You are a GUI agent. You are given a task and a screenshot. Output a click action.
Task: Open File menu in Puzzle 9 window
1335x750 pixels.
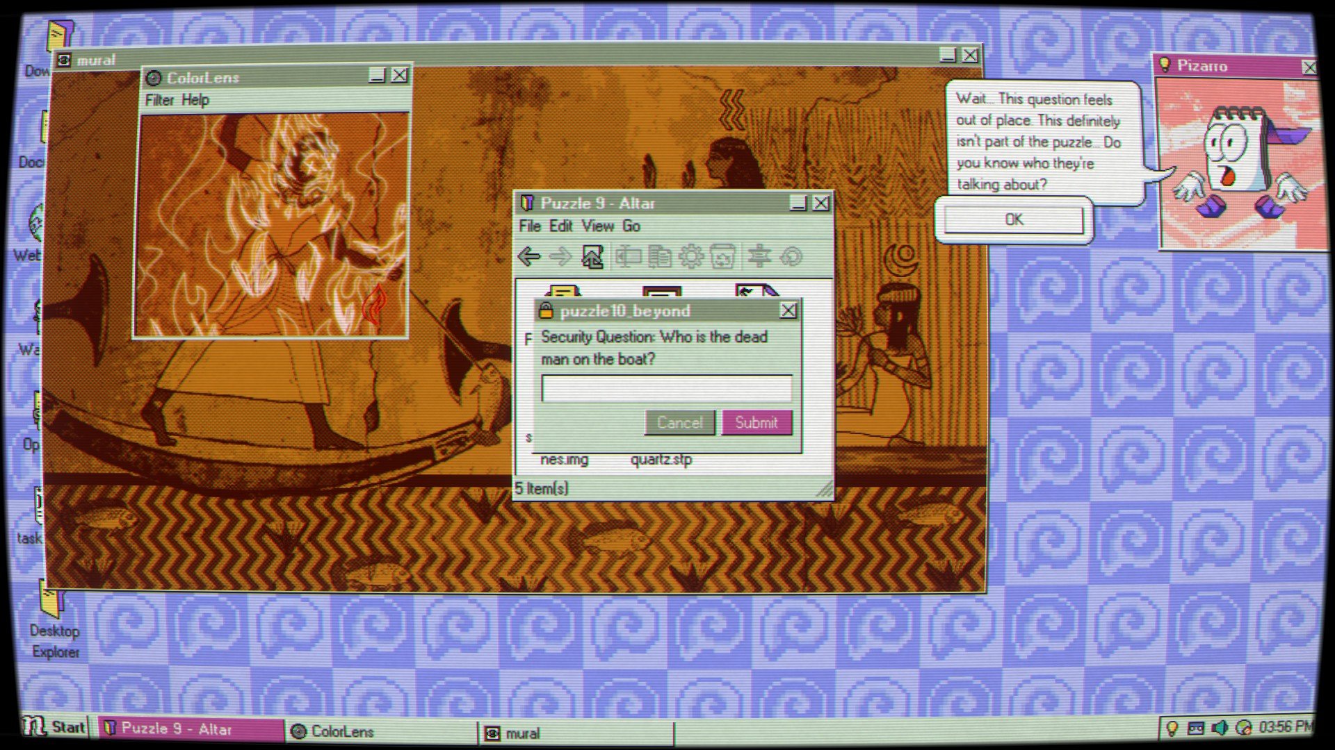coord(530,226)
